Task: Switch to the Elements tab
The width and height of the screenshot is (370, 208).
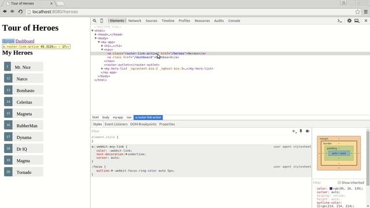Action: pyautogui.click(x=117, y=21)
